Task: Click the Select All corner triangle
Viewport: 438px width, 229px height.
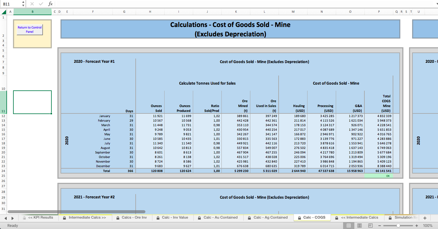Action: pyautogui.click(x=3, y=12)
